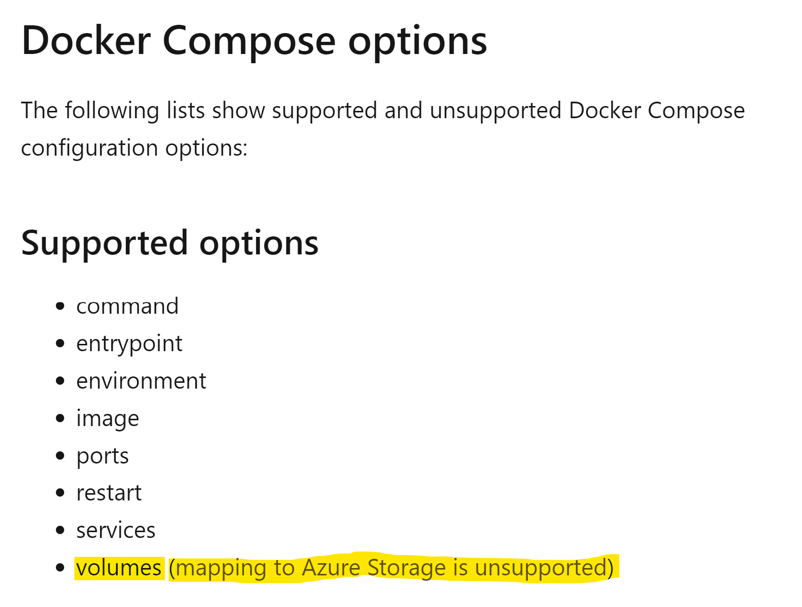Image resolution: width=802 pixels, height=607 pixels.
Task: Click the "Docker Compose options" main heading
Action: point(254,41)
